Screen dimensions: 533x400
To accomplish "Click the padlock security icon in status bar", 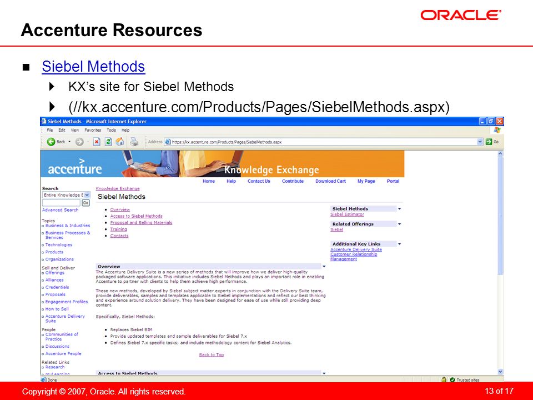I will pyautogui.click(x=444, y=379).
